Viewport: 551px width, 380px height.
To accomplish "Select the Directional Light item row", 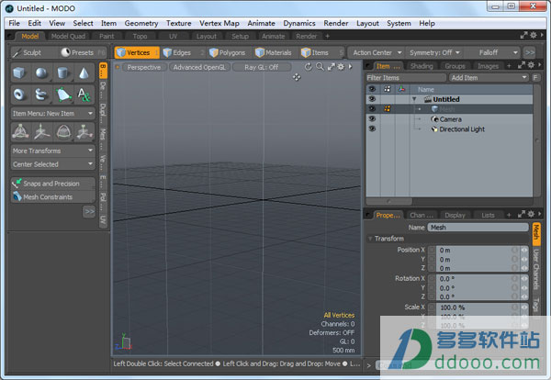I will coord(449,129).
